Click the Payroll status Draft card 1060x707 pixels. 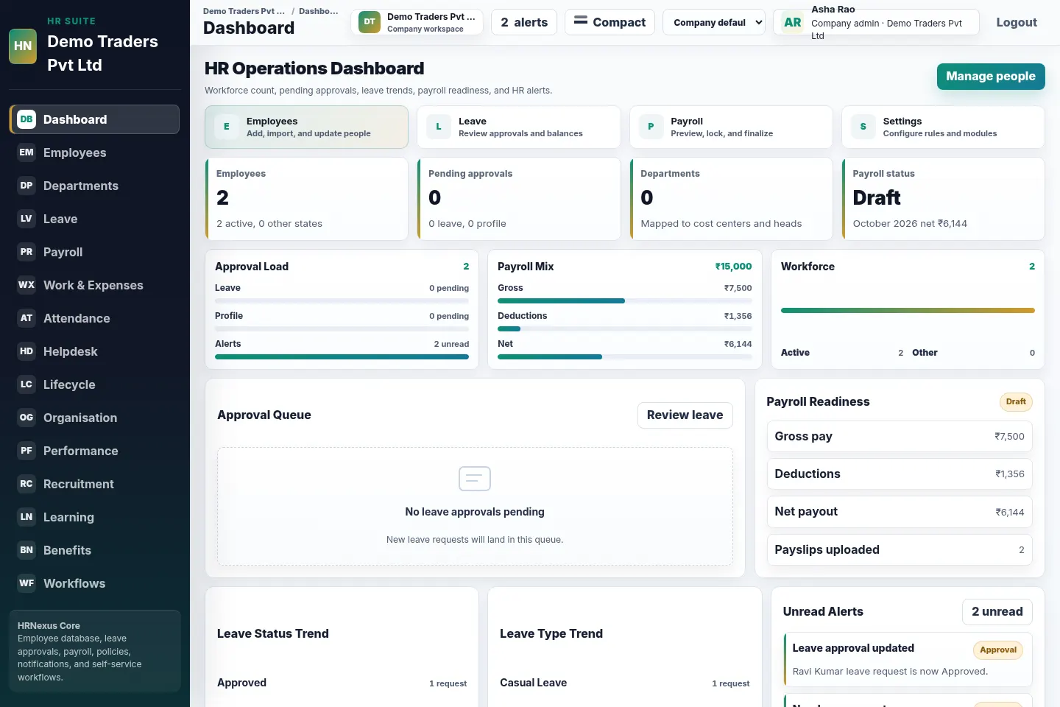pos(943,199)
